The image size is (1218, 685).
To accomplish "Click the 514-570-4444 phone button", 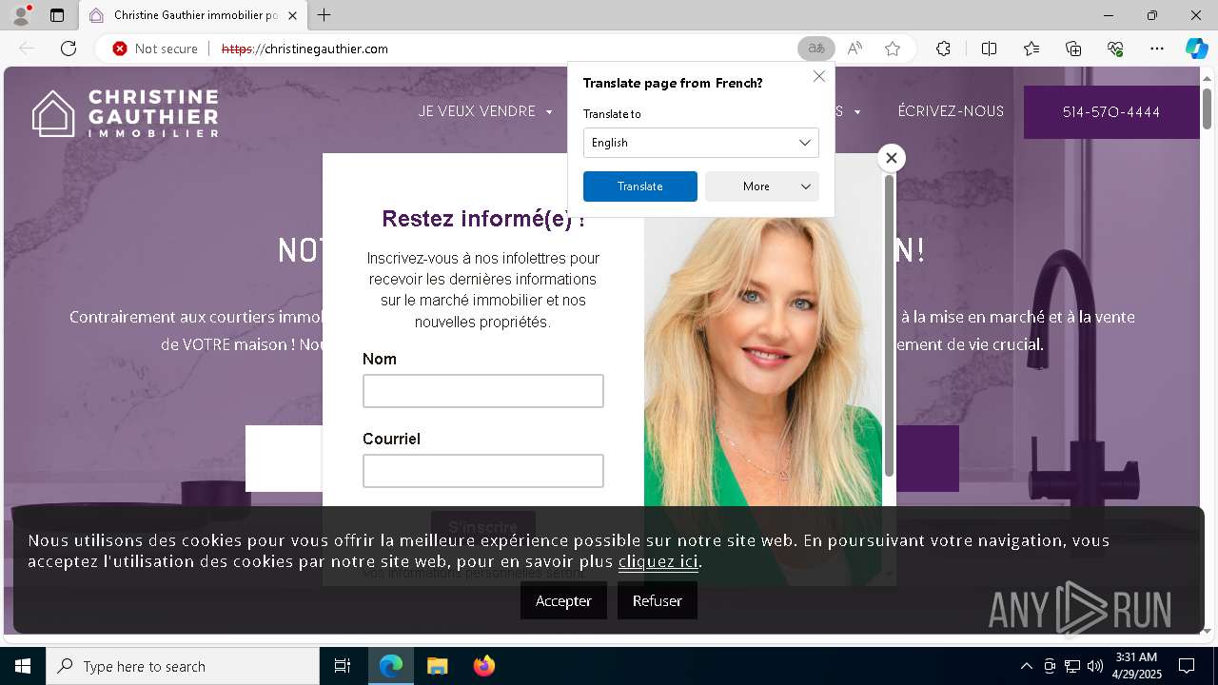I will (x=1111, y=112).
